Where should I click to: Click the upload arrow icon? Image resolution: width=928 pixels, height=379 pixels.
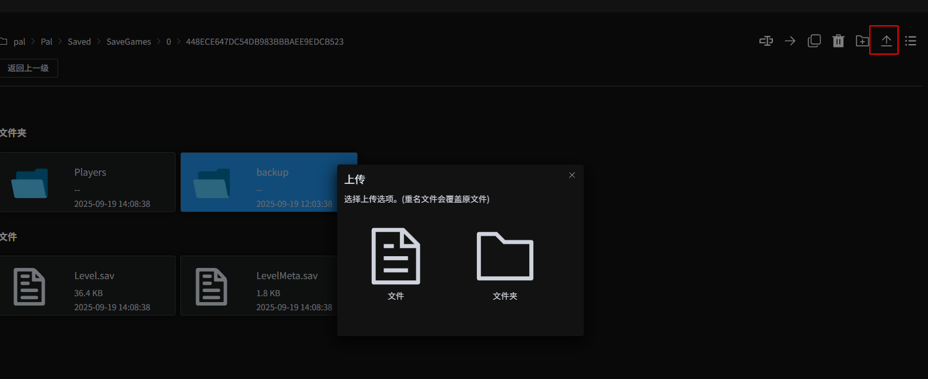tap(886, 41)
